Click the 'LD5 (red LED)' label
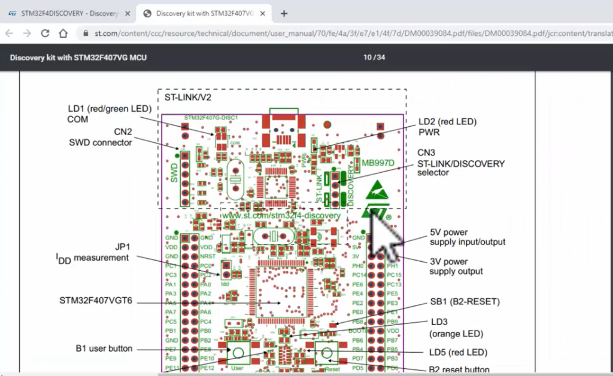Viewport: 613px width, 376px height. tap(458, 353)
